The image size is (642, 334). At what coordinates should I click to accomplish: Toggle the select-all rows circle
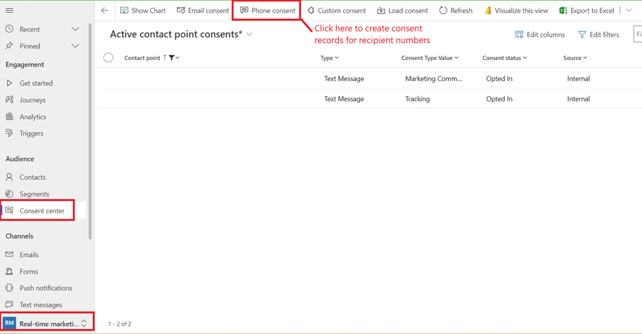(109, 58)
